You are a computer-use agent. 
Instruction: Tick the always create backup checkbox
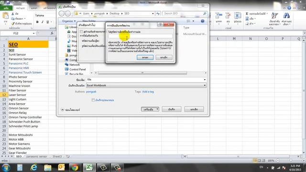click(81, 32)
